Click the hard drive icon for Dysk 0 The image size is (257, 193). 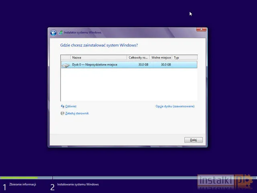point(65,65)
